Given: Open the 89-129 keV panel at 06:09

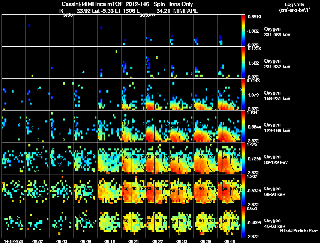Looking at the screenshot, I should [x=86, y=158].
